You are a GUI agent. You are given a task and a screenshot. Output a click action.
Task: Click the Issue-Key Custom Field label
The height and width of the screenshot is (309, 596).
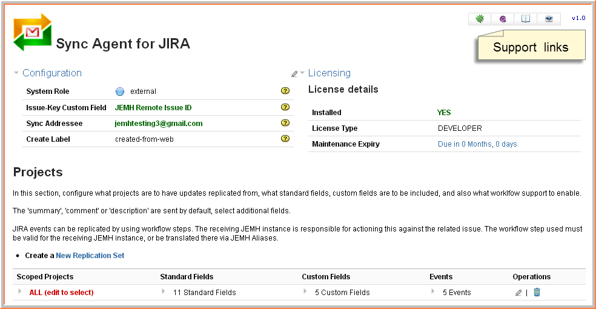click(x=66, y=108)
